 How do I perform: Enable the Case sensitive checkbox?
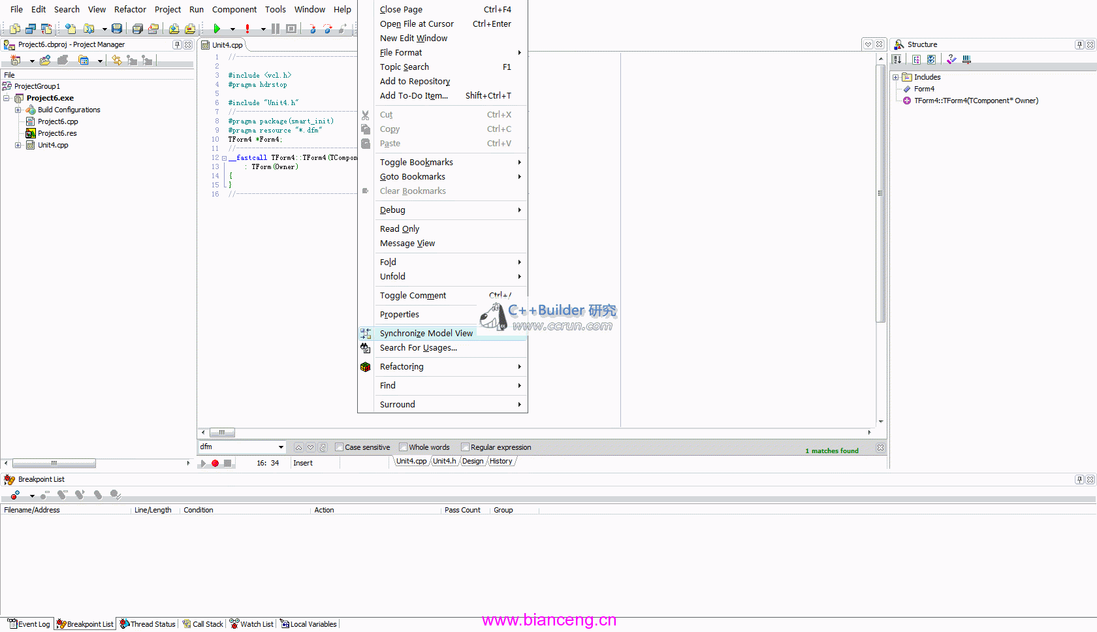tap(339, 447)
